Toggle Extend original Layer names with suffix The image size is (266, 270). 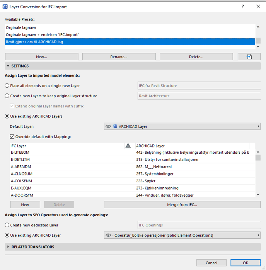tap(12, 106)
